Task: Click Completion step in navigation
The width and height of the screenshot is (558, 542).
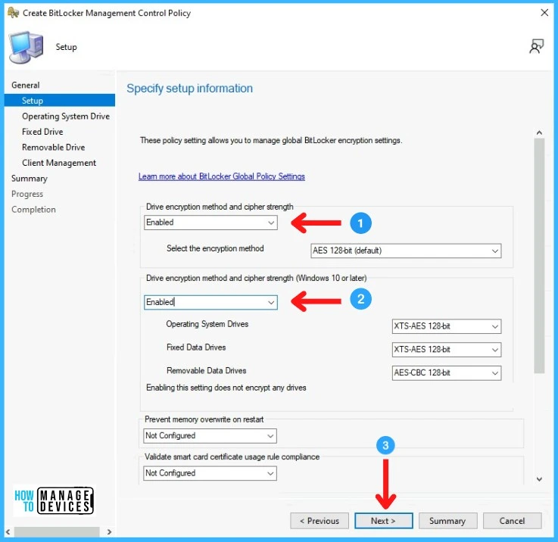Action: tap(33, 210)
